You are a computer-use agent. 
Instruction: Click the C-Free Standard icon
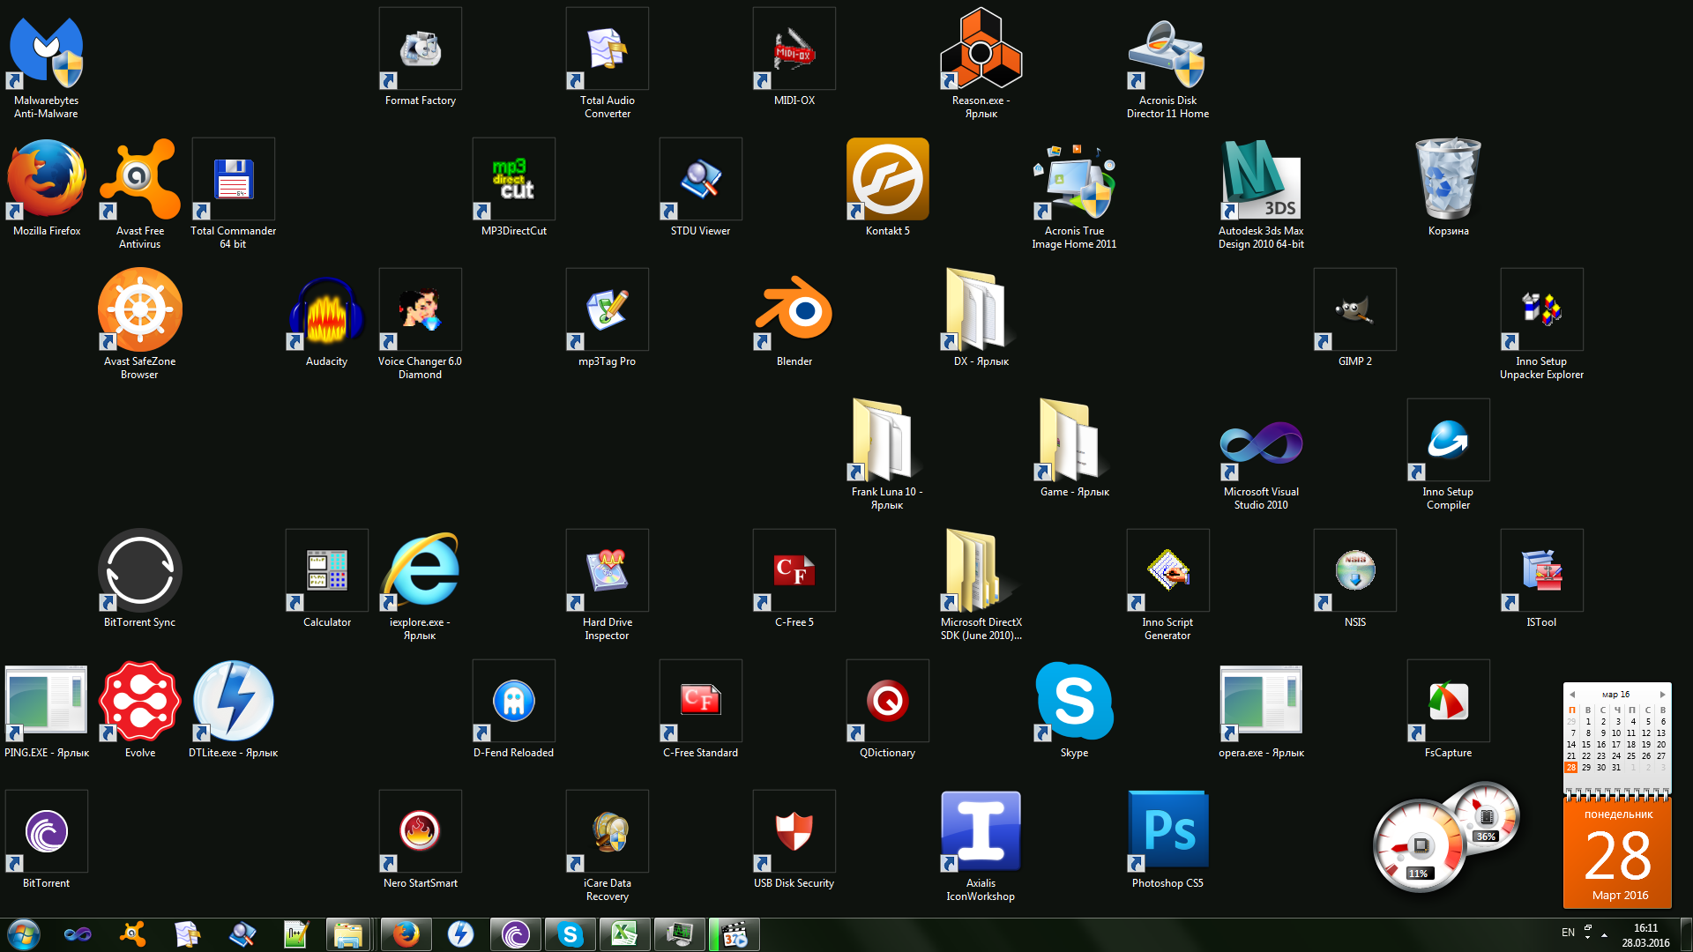[701, 702]
